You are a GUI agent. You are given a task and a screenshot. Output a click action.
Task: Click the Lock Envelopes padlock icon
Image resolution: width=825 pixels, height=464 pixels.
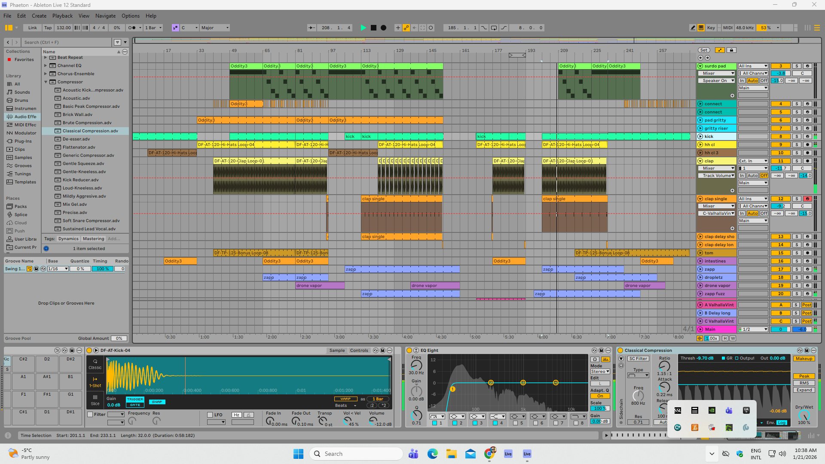731,50
